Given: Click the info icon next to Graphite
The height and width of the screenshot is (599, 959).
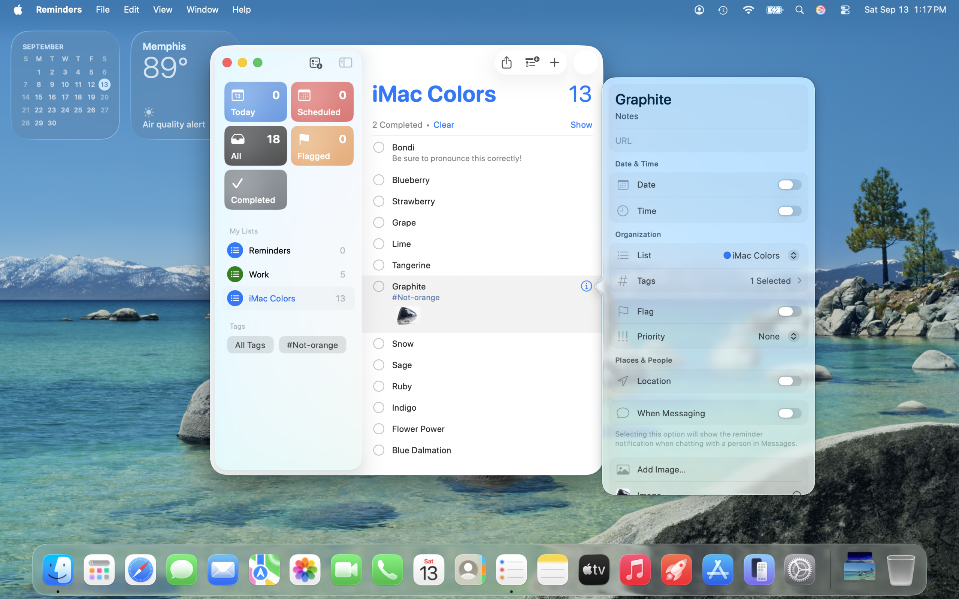Looking at the screenshot, I should 586,286.
